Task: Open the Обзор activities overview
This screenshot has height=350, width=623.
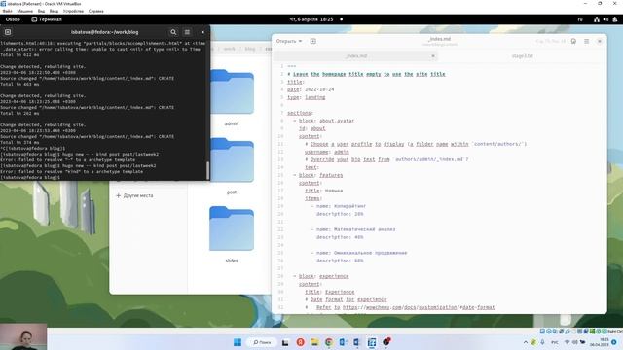Action: click(x=13, y=19)
